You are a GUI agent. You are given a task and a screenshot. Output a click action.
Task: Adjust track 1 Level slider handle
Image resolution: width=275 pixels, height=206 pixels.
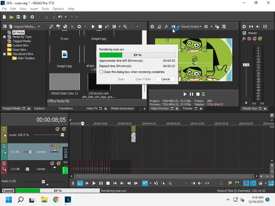(x=62, y=135)
